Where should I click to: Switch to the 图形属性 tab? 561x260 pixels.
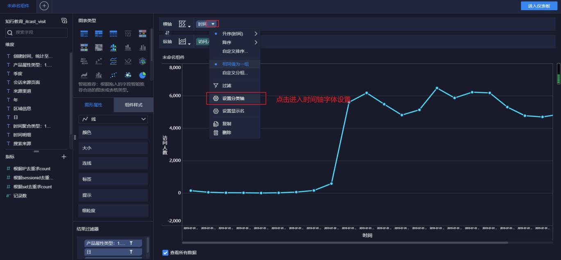coord(93,105)
